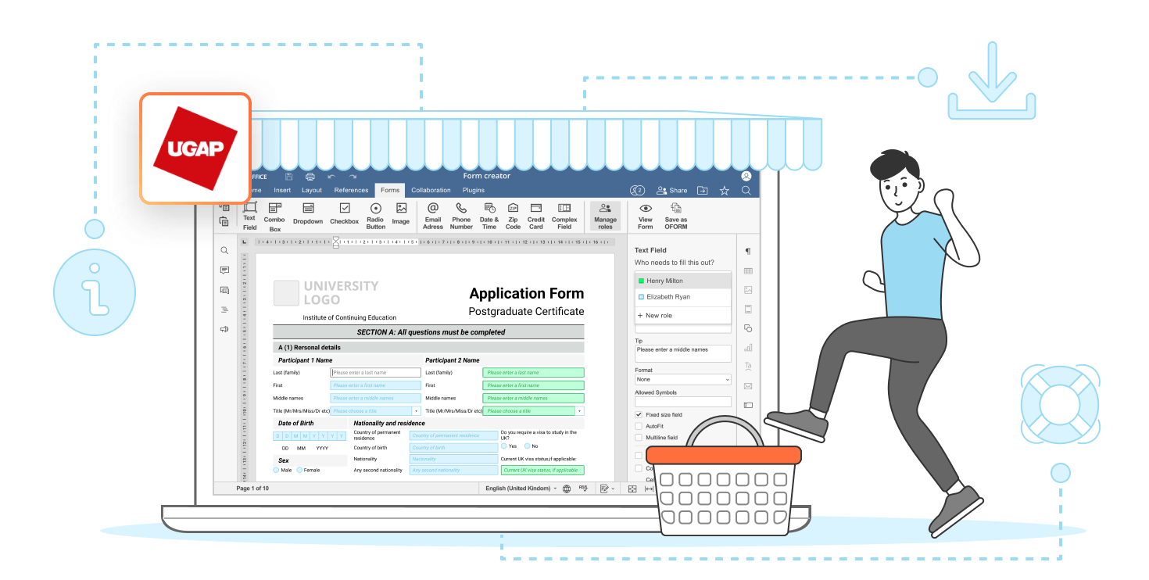Insert a Text Field form element
1149x580 pixels.
tap(250, 216)
